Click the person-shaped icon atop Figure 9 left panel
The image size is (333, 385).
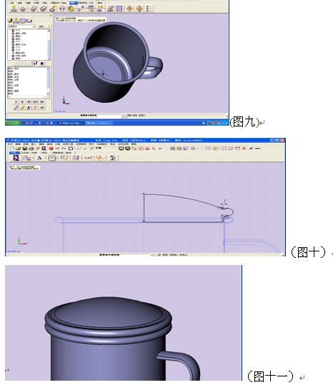[16, 21]
